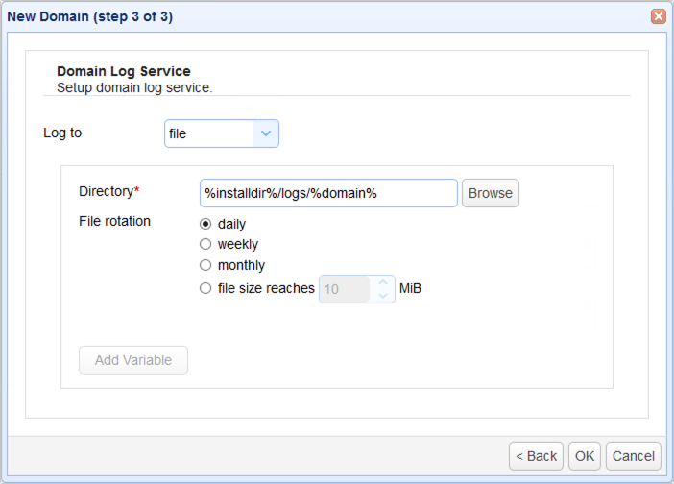Choose weekly file rotation

(x=205, y=244)
